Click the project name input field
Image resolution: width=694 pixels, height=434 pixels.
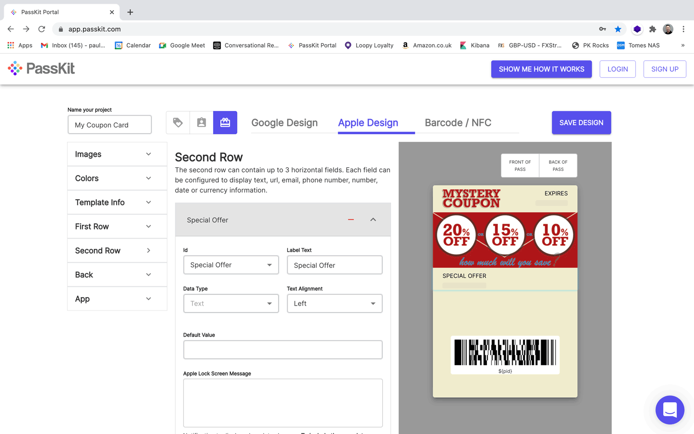pyautogui.click(x=109, y=124)
